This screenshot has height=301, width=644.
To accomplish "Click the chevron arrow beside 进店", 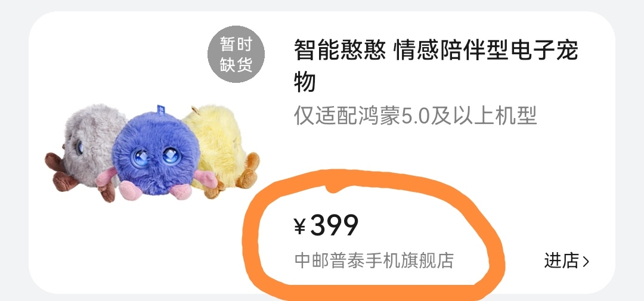I will click(586, 261).
